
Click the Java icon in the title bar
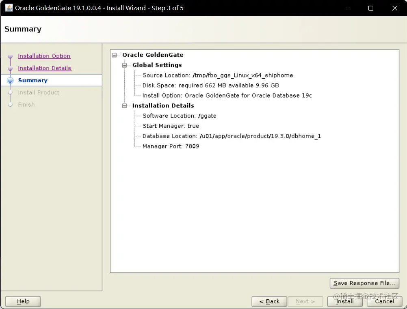coord(8,8)
